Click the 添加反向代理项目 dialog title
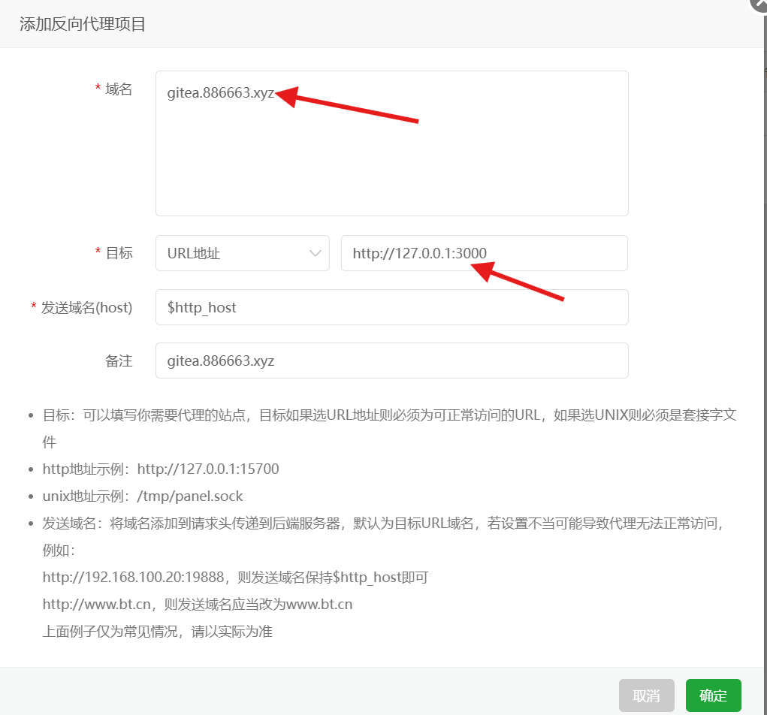This screenshot has height=715, width=767. [83, 24]
